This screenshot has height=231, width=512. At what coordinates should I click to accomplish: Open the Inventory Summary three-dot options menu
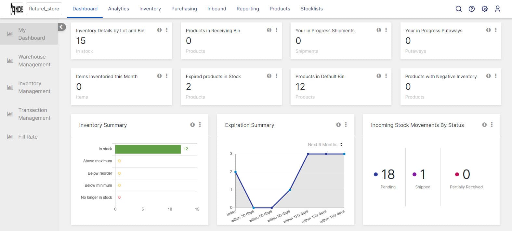tap(200, 125)
